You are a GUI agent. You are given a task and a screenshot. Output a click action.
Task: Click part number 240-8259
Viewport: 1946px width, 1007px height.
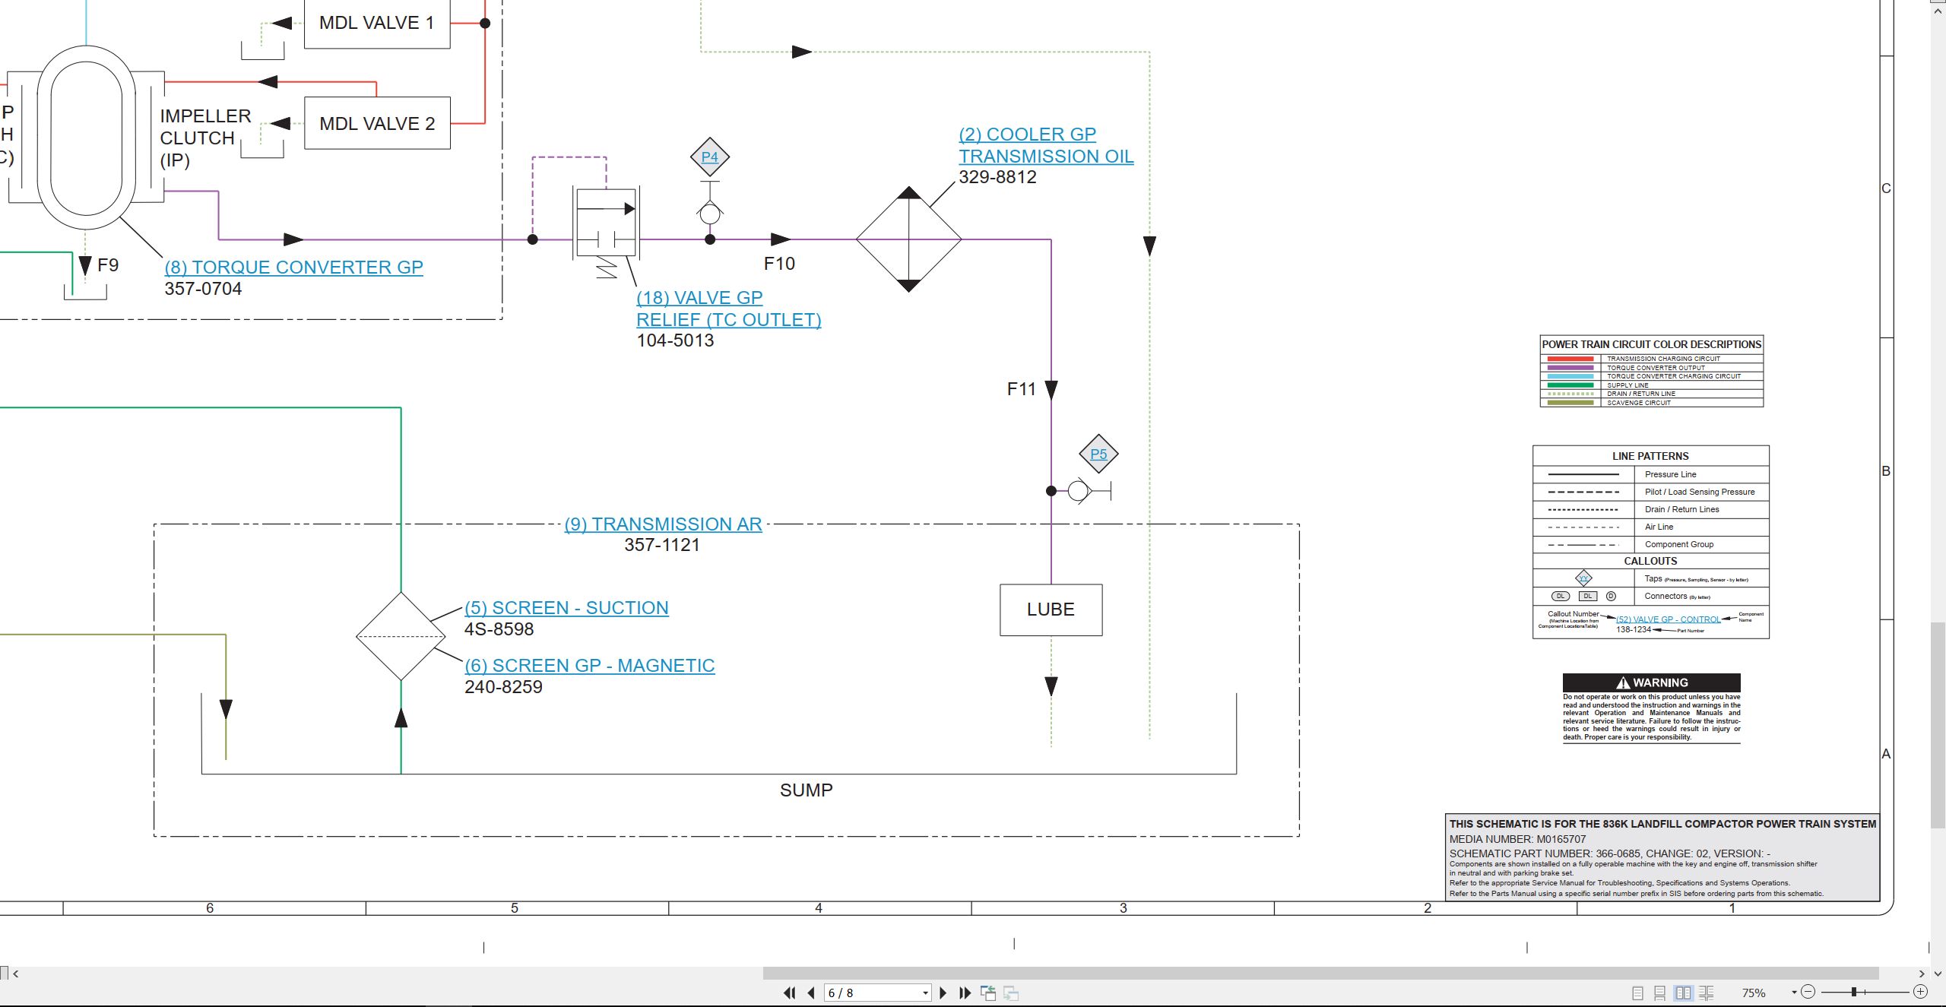coord(503,687)
